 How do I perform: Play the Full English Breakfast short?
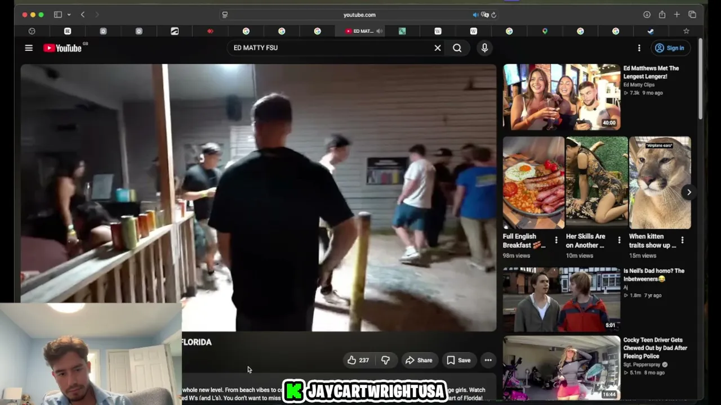pos(533,183)
